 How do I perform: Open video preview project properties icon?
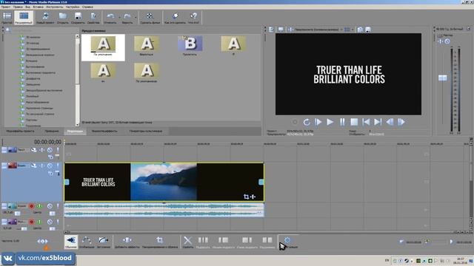pyautogui.click(x=272, y=30)
